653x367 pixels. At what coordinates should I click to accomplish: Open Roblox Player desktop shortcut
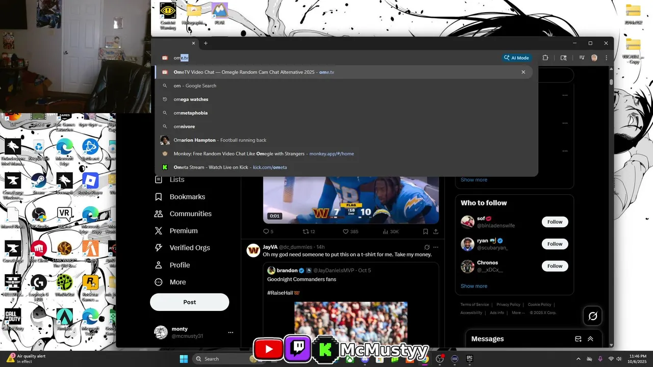pos(90,183)
